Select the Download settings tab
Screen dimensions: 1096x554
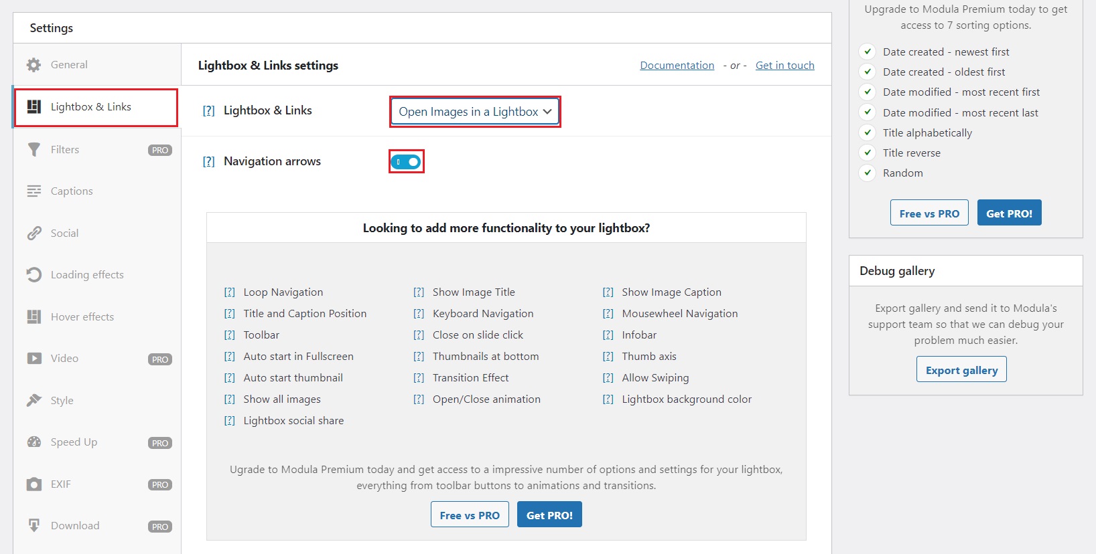[x=75, y=526]
